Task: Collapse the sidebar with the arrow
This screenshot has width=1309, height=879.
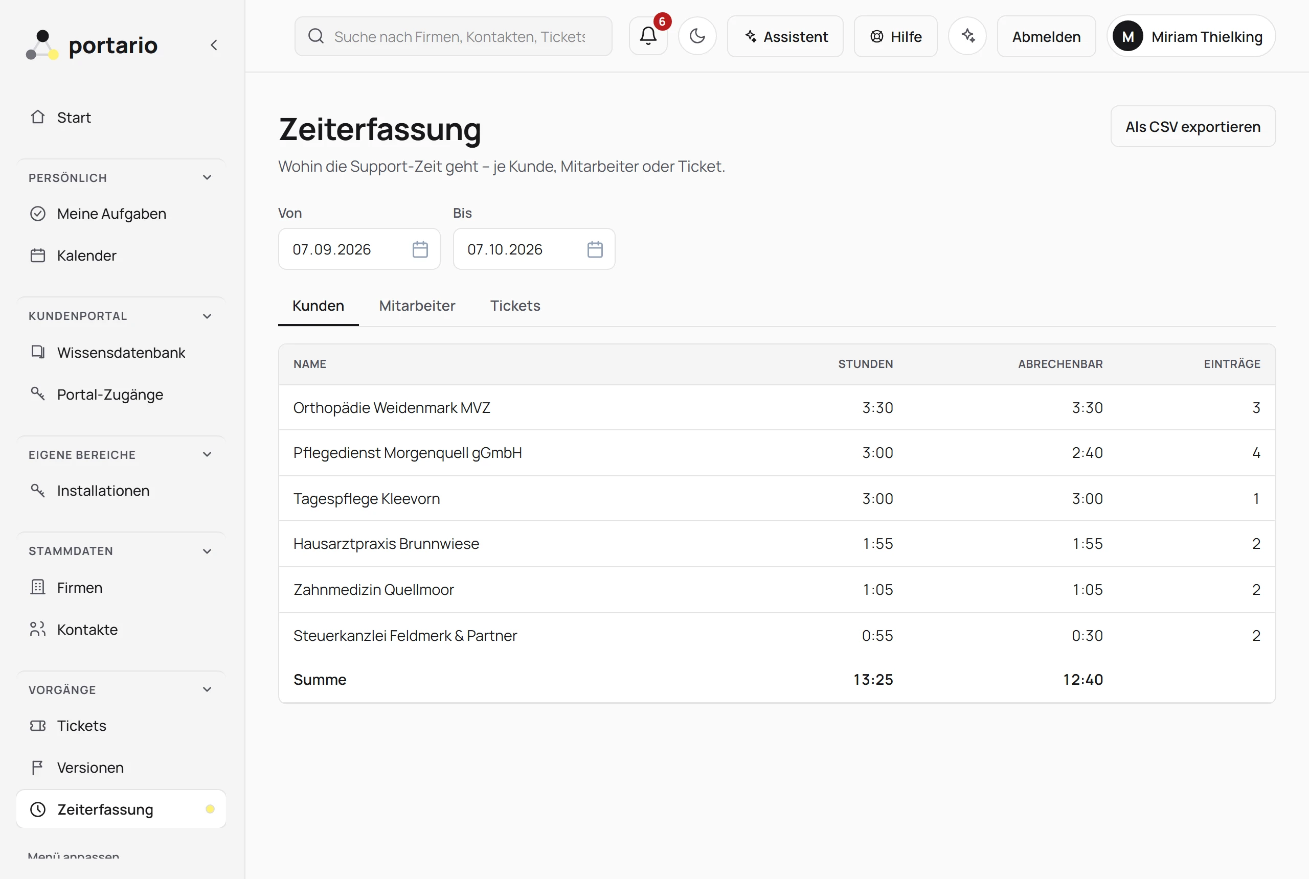Action: [x=214, y=45]
